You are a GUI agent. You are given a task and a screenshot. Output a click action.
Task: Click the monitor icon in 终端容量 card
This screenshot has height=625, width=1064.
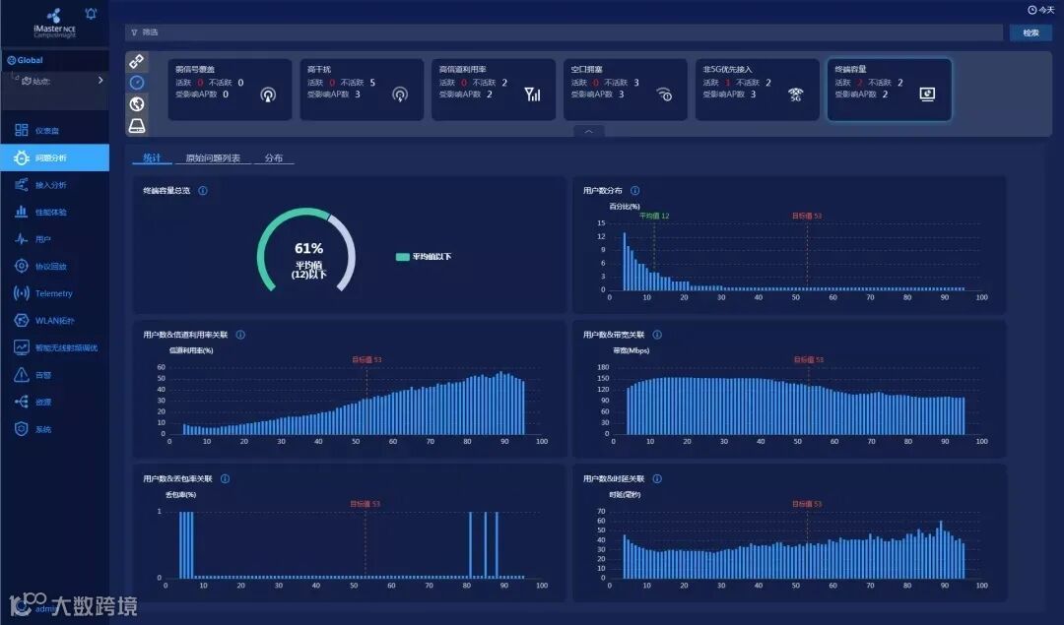[927, 94]
